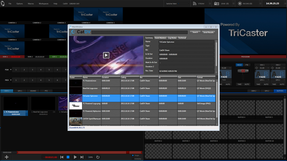Click the Send Results button
This screenshot has height=161, width=287.
pyautogui.click(x=208, y=32)
